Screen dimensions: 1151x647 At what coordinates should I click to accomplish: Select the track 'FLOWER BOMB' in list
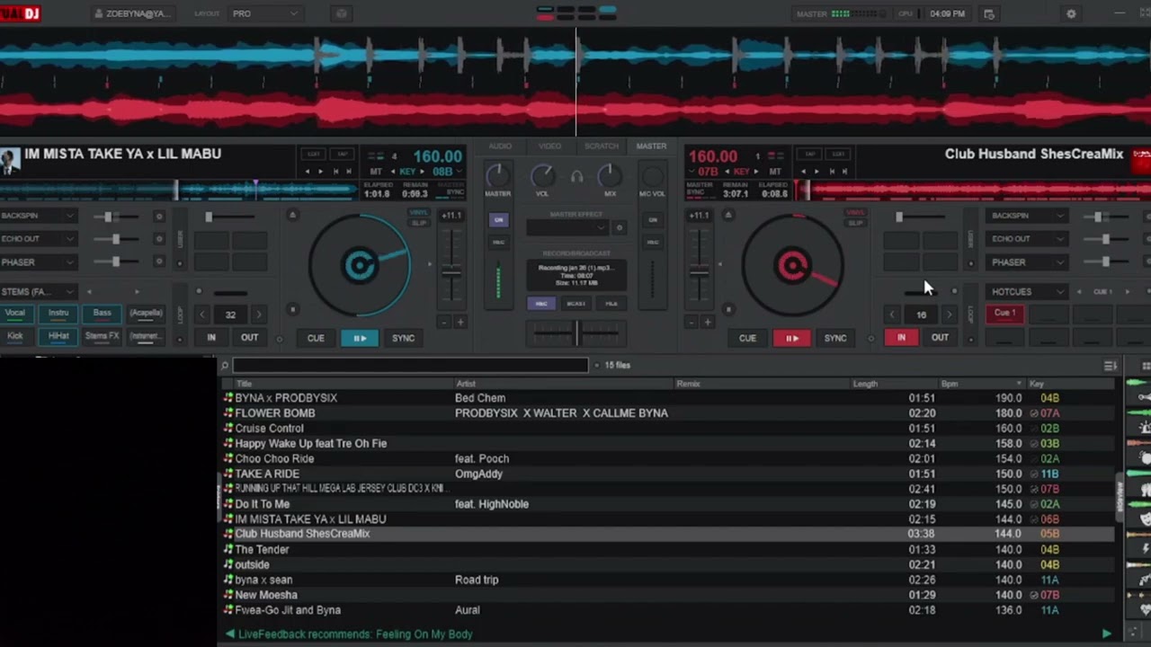[669, 413]
